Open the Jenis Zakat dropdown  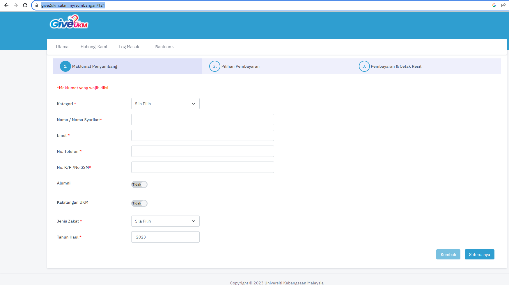[x=165, y=221]
